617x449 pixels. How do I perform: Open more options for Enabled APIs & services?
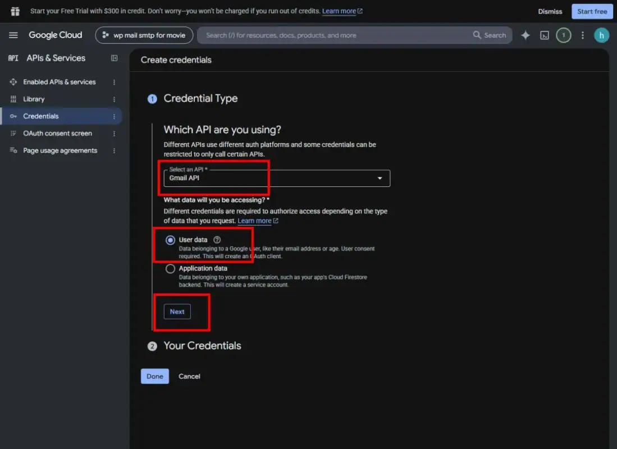point(114,82)
